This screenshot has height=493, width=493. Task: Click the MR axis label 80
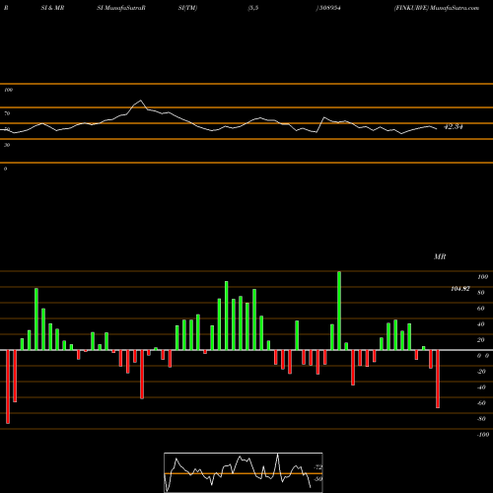point(481,293)
